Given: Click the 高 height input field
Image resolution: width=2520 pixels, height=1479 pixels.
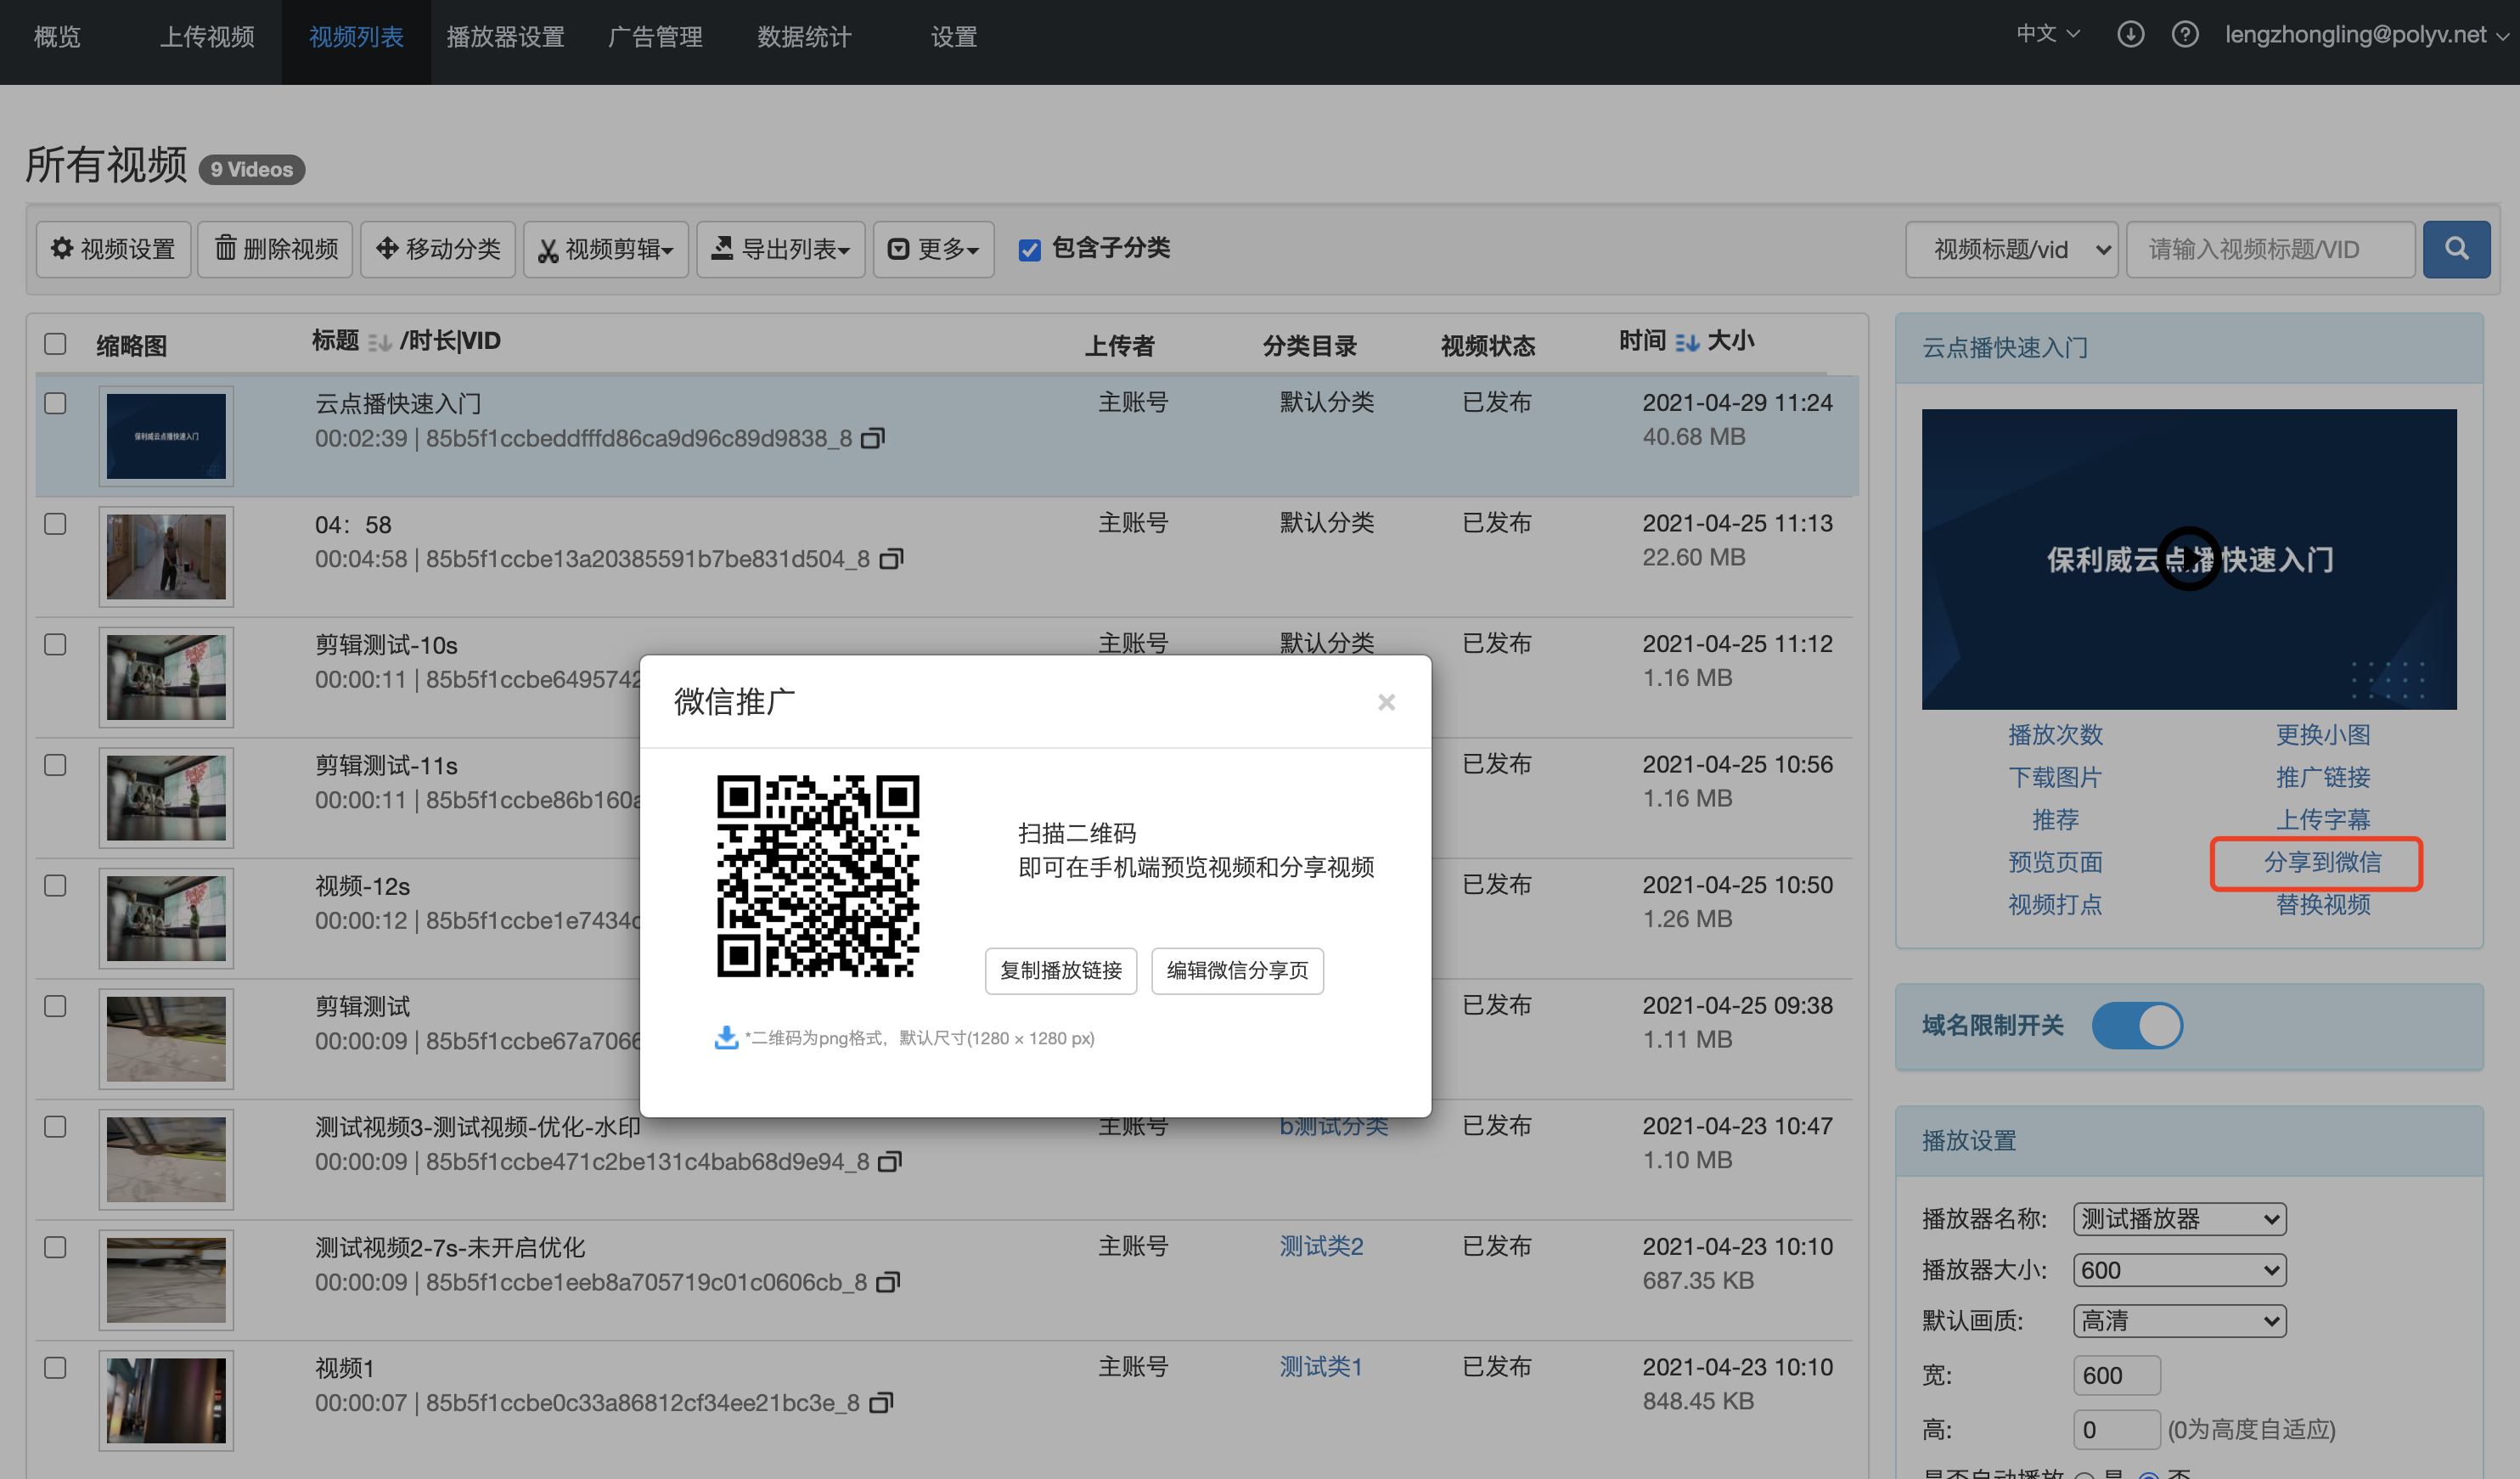Looking at the screenshot, I should pos(2117,1430).
